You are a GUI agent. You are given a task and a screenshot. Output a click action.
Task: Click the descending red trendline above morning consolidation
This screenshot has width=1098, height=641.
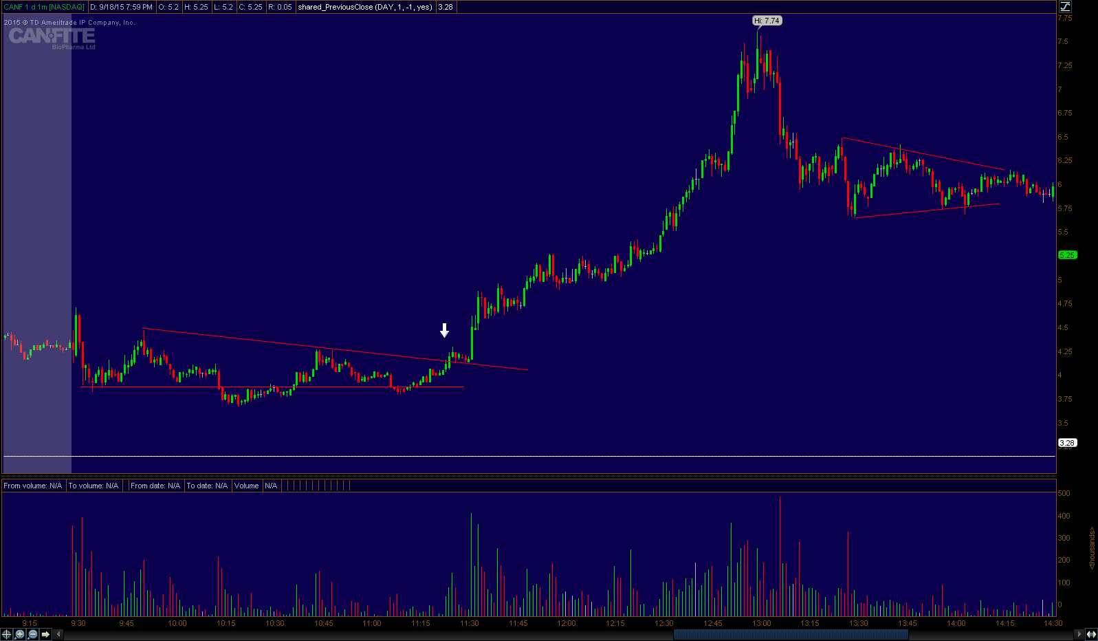click(335, 349)
